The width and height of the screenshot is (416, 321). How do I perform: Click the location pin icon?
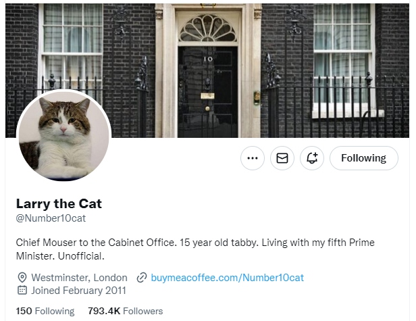pos(22,278)
